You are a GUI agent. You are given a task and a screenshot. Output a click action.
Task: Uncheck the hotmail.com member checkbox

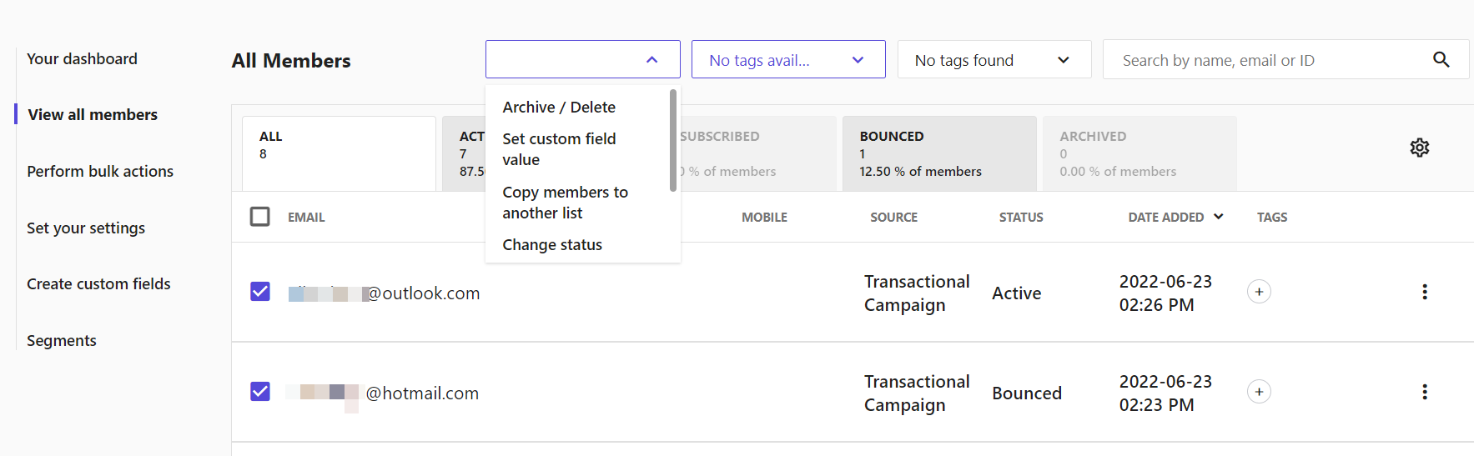click(260, 392)
